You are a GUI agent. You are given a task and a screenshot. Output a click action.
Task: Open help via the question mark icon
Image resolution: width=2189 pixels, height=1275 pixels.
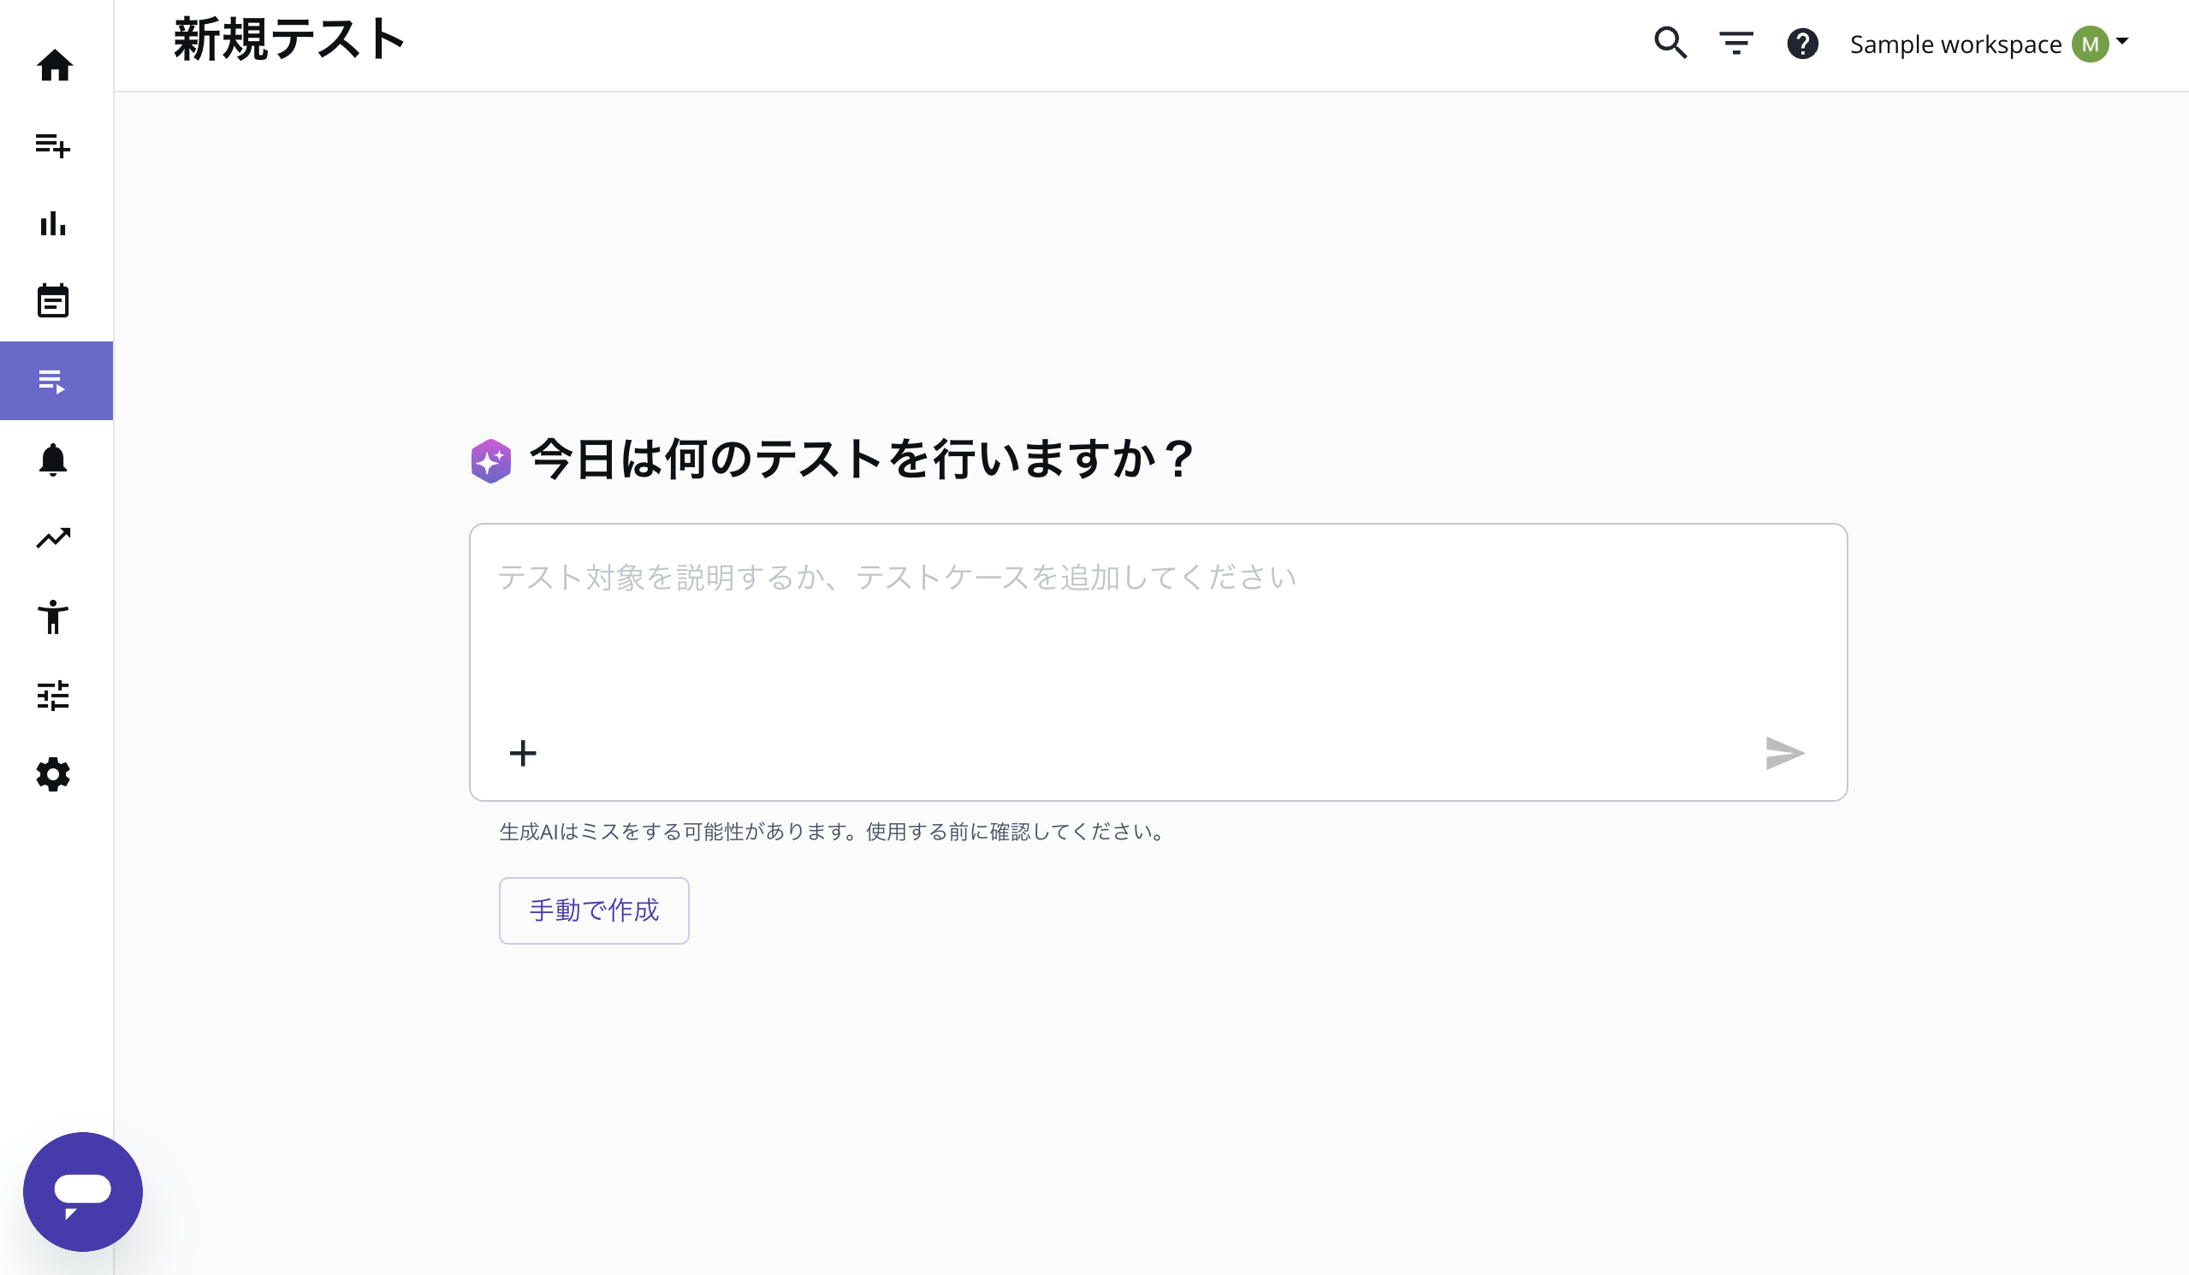pos(1801,43)
